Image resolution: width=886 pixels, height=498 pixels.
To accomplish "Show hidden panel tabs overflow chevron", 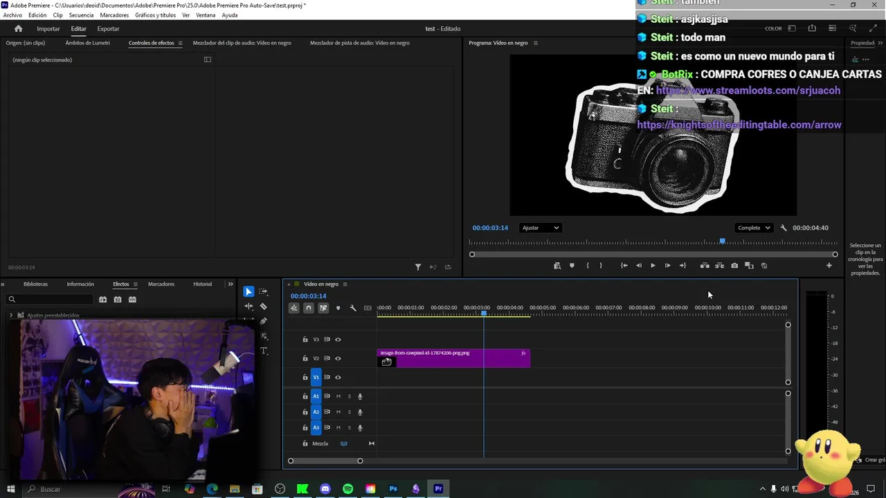I will click(230, 284).
